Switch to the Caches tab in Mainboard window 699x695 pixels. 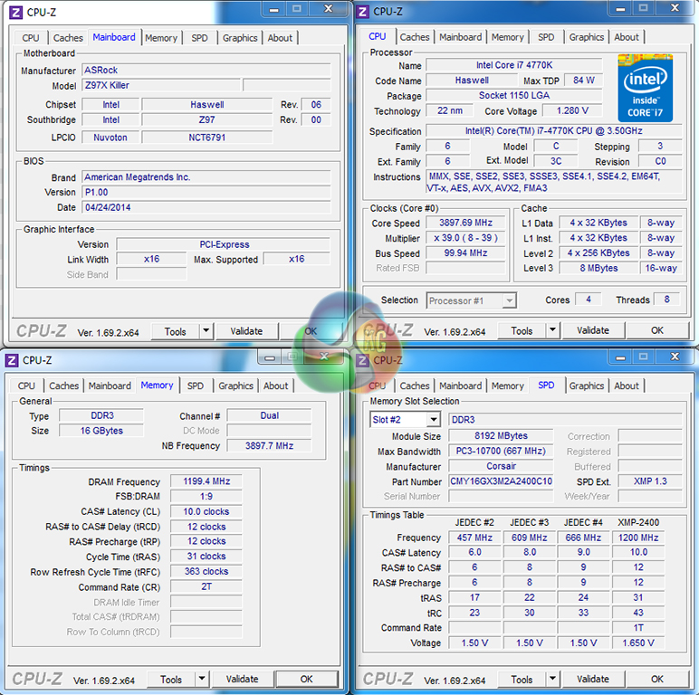[x=68, y=38]
